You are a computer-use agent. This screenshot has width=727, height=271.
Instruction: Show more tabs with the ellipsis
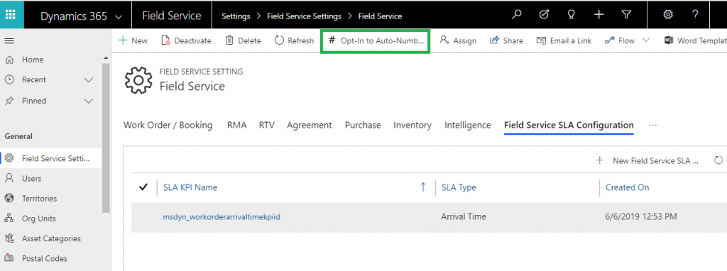pos(653,125)
